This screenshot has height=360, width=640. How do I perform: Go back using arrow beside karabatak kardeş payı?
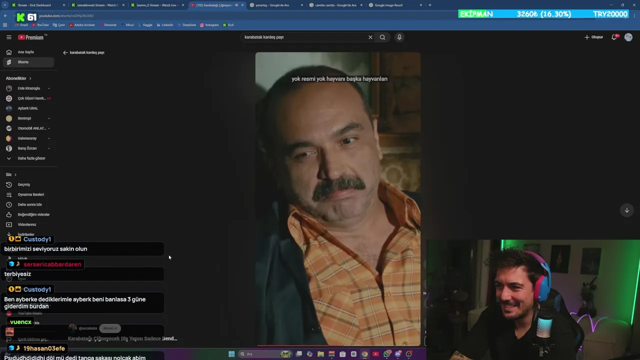[x=65, y=52]
